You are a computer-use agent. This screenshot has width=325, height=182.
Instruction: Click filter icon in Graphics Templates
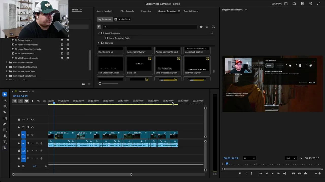click(x=99, y=27)
